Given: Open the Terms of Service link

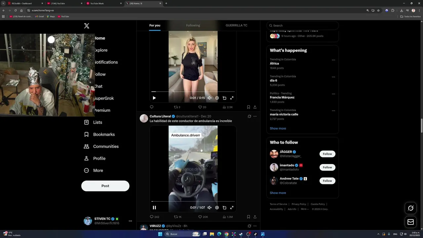Looking at the screenshot, I should click(278, 204).
